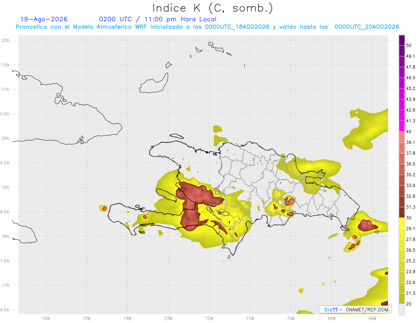The image size is (418, 323).
Task: Click the '70W' longitude axis label
Action: tap(291, 318)
